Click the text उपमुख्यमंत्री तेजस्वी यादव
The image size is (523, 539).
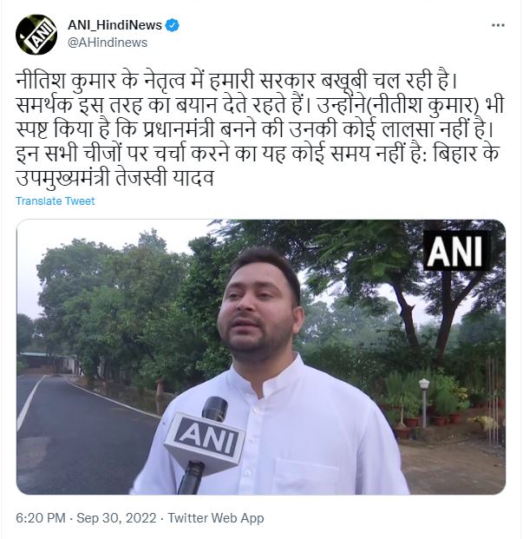point(114,179)
